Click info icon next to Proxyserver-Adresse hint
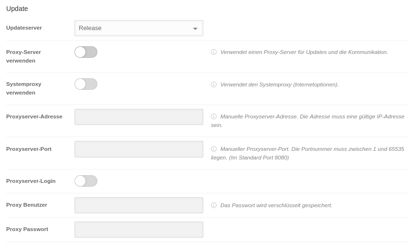Viewport: 411px width, 243px height. 214,116
